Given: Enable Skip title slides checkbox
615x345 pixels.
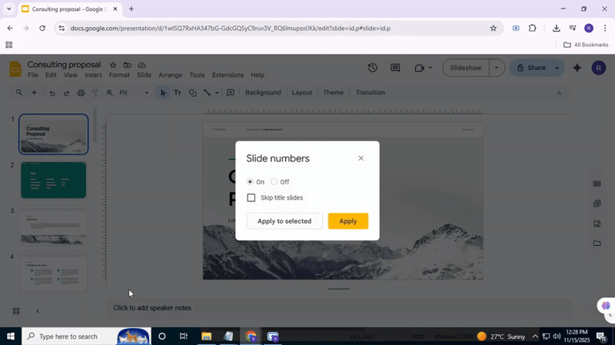Looking at the screenshot, I should pyautogui.click(x=251, y=198).
